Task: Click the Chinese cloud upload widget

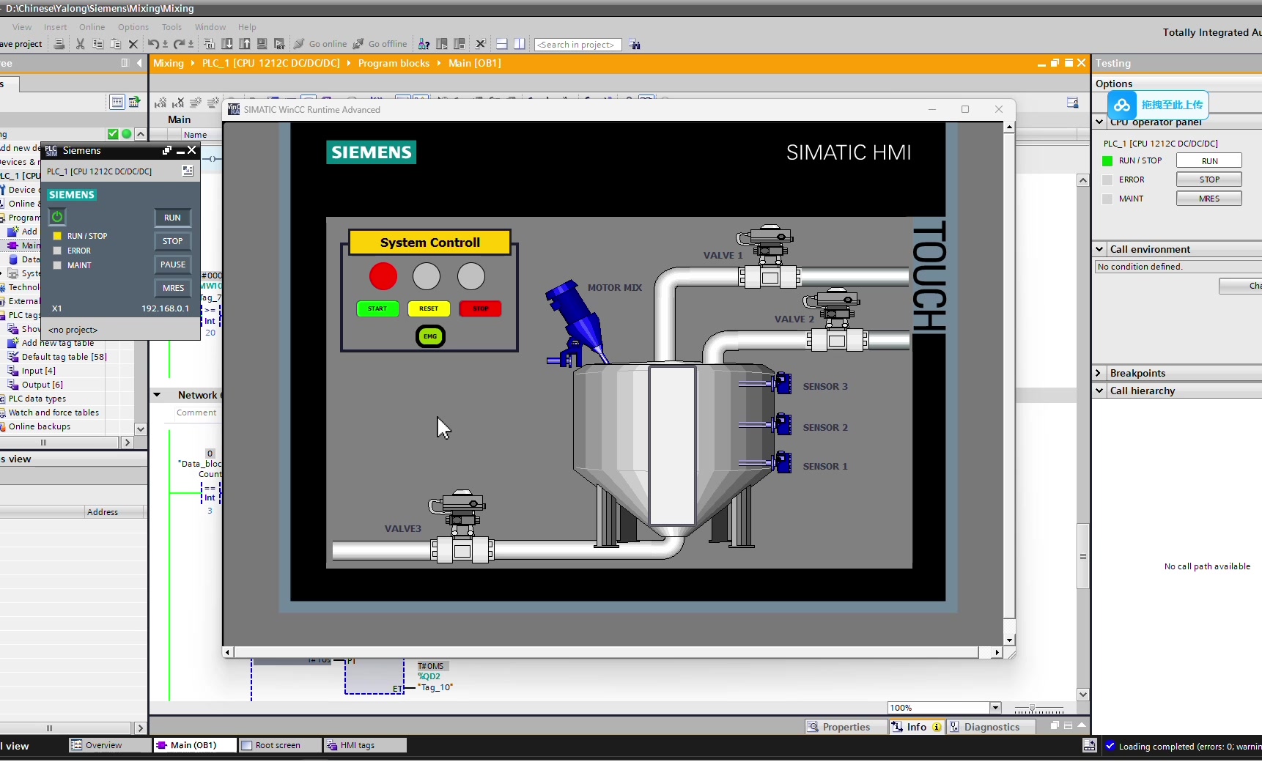Action: point(1157,105)
